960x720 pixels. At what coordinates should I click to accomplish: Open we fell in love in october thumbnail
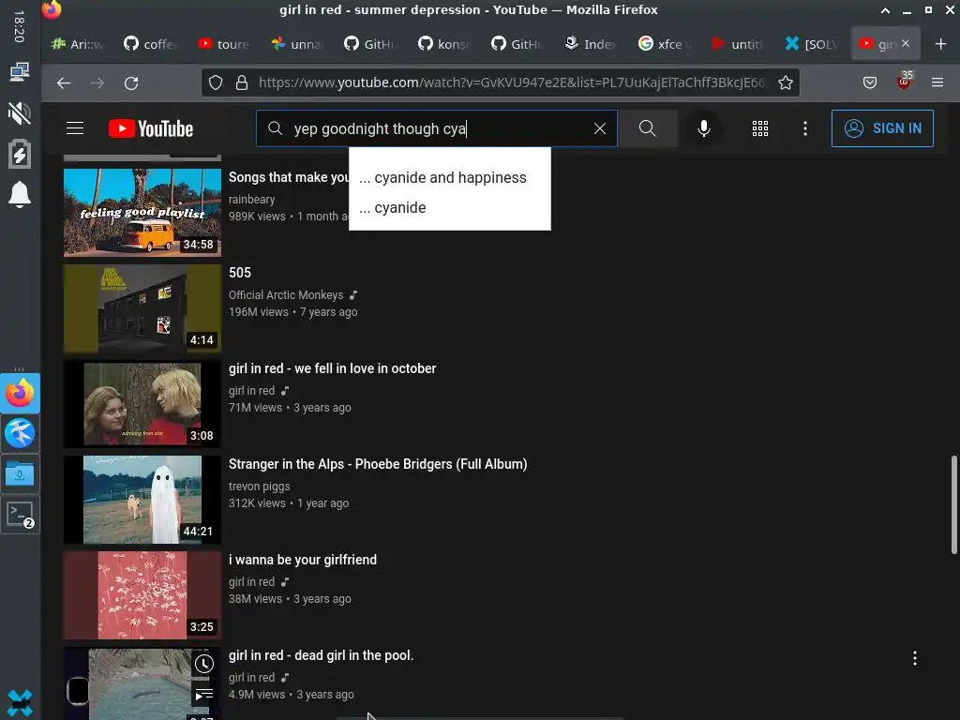point(142,403)
